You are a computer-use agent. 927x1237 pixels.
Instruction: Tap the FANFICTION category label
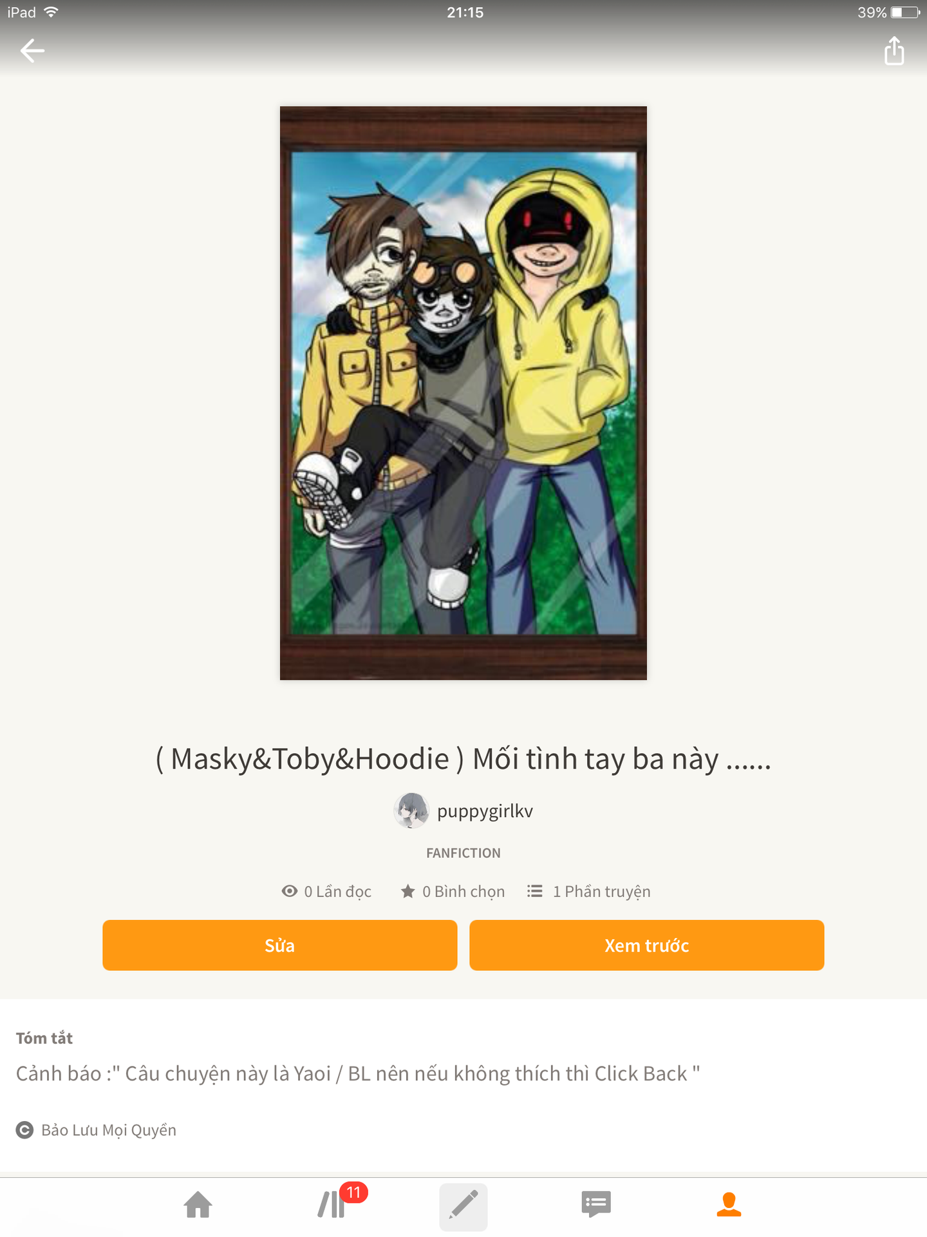click(464, 853)
